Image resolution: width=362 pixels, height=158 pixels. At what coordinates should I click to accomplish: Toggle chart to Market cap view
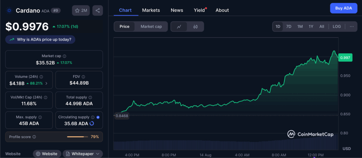pyautogui.click(x=151, y=26)
